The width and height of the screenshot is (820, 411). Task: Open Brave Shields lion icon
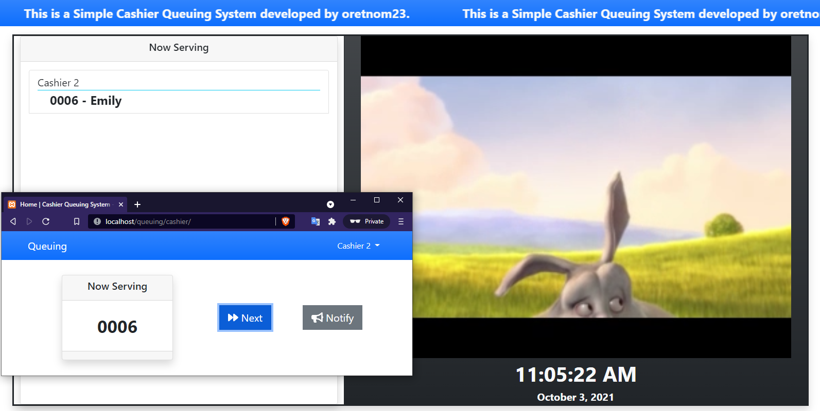click(x=286, y=221)
